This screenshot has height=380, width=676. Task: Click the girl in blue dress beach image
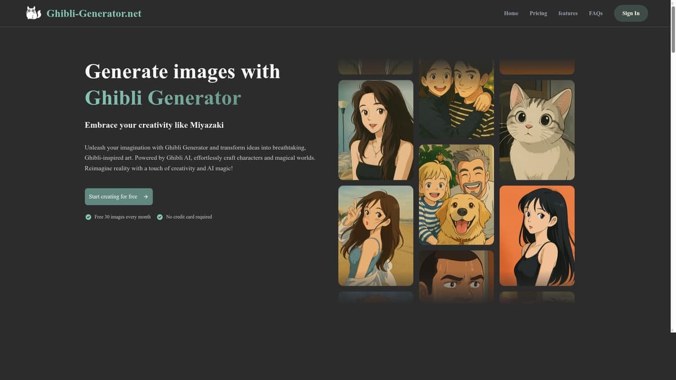(x=376, y=235)
